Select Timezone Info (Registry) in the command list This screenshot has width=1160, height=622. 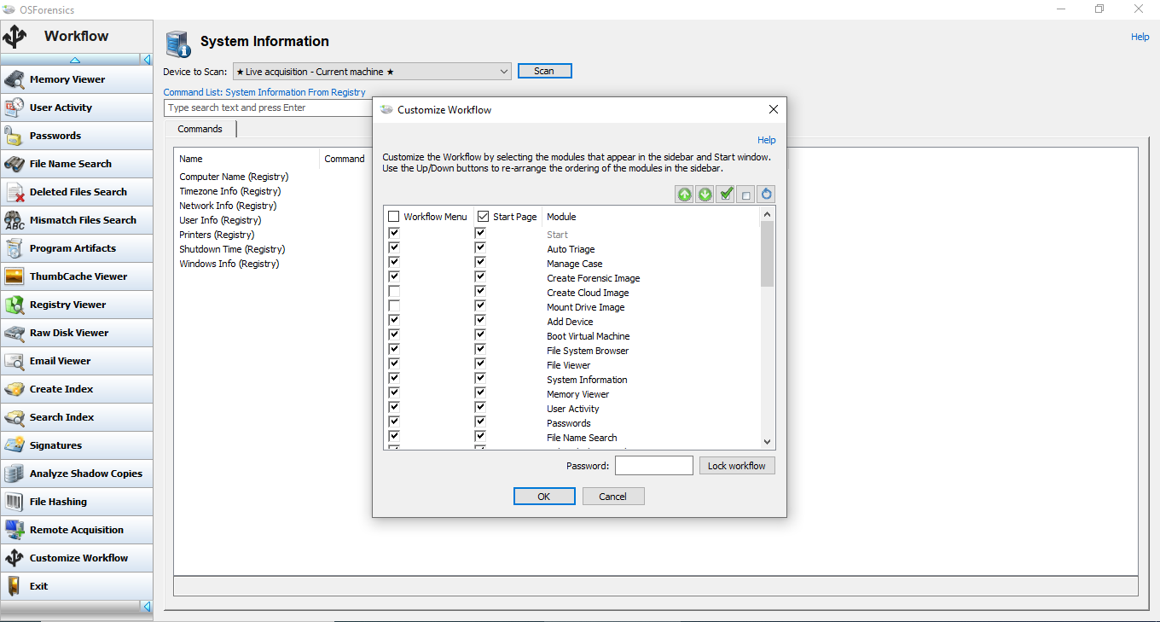coord(229,191)
